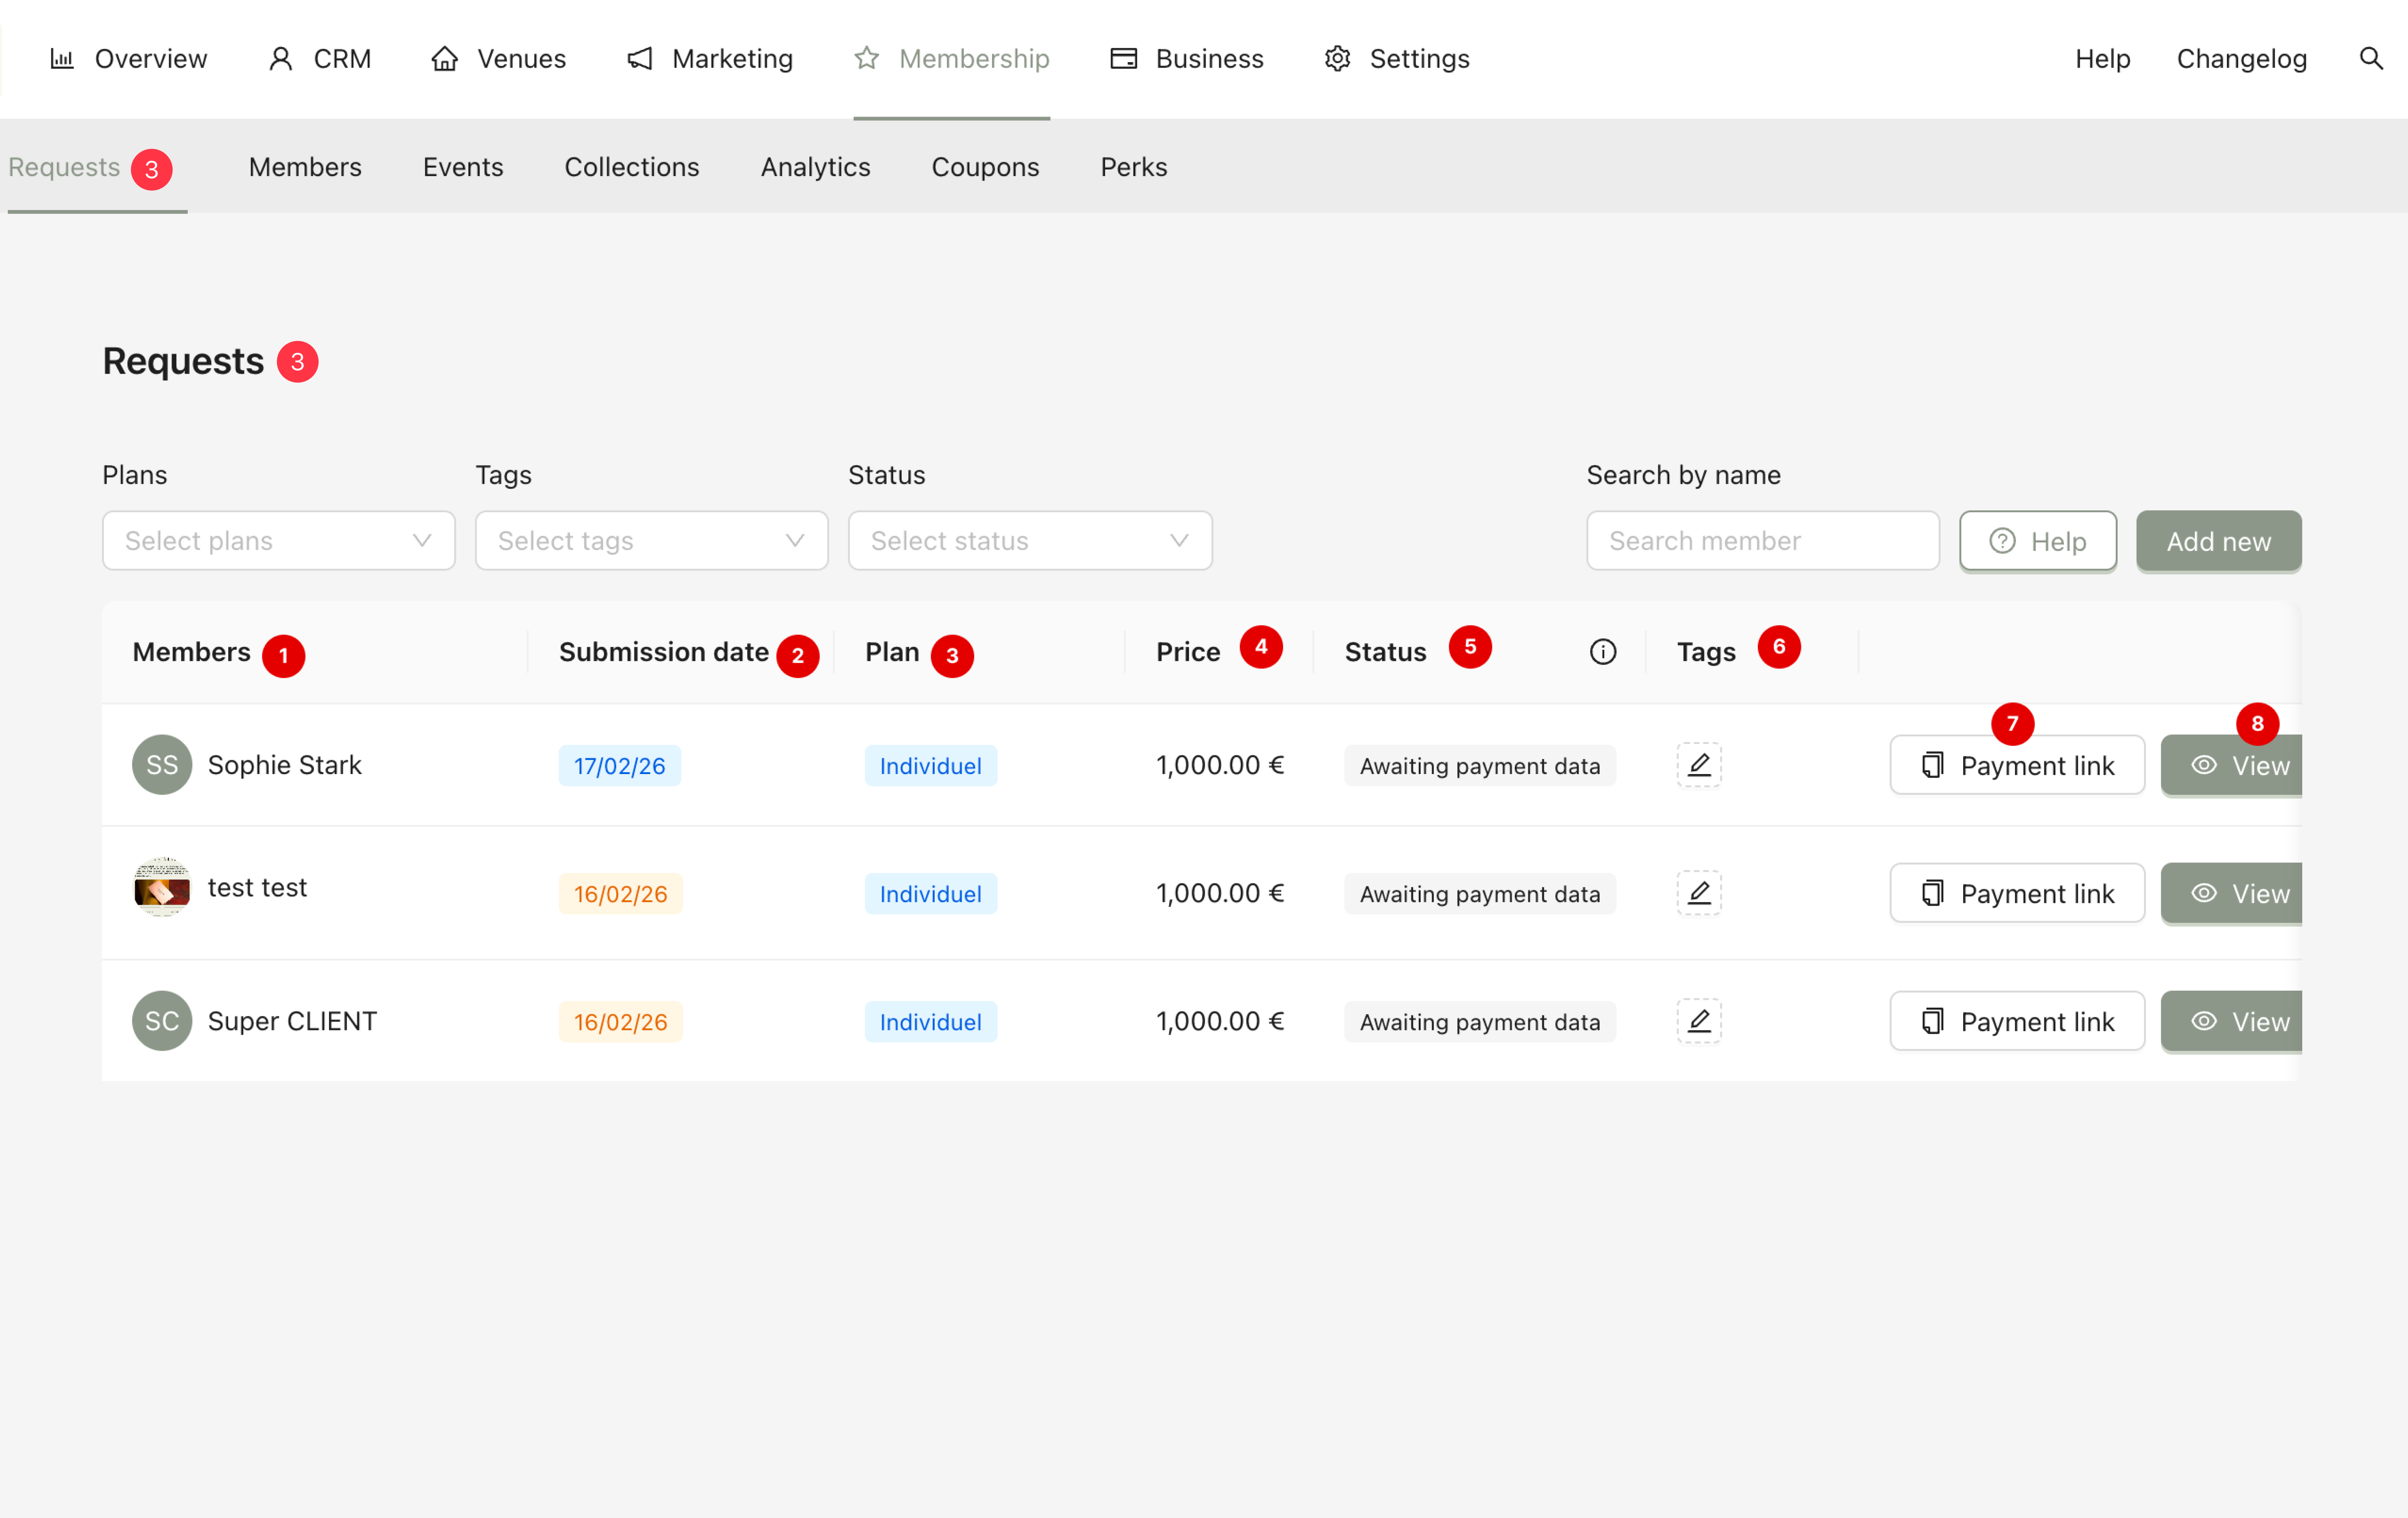Copy the Payment link for Sophie Stark
Image resolution: width=2408 pixels, height=1518 pixels.
(2016, 765)
